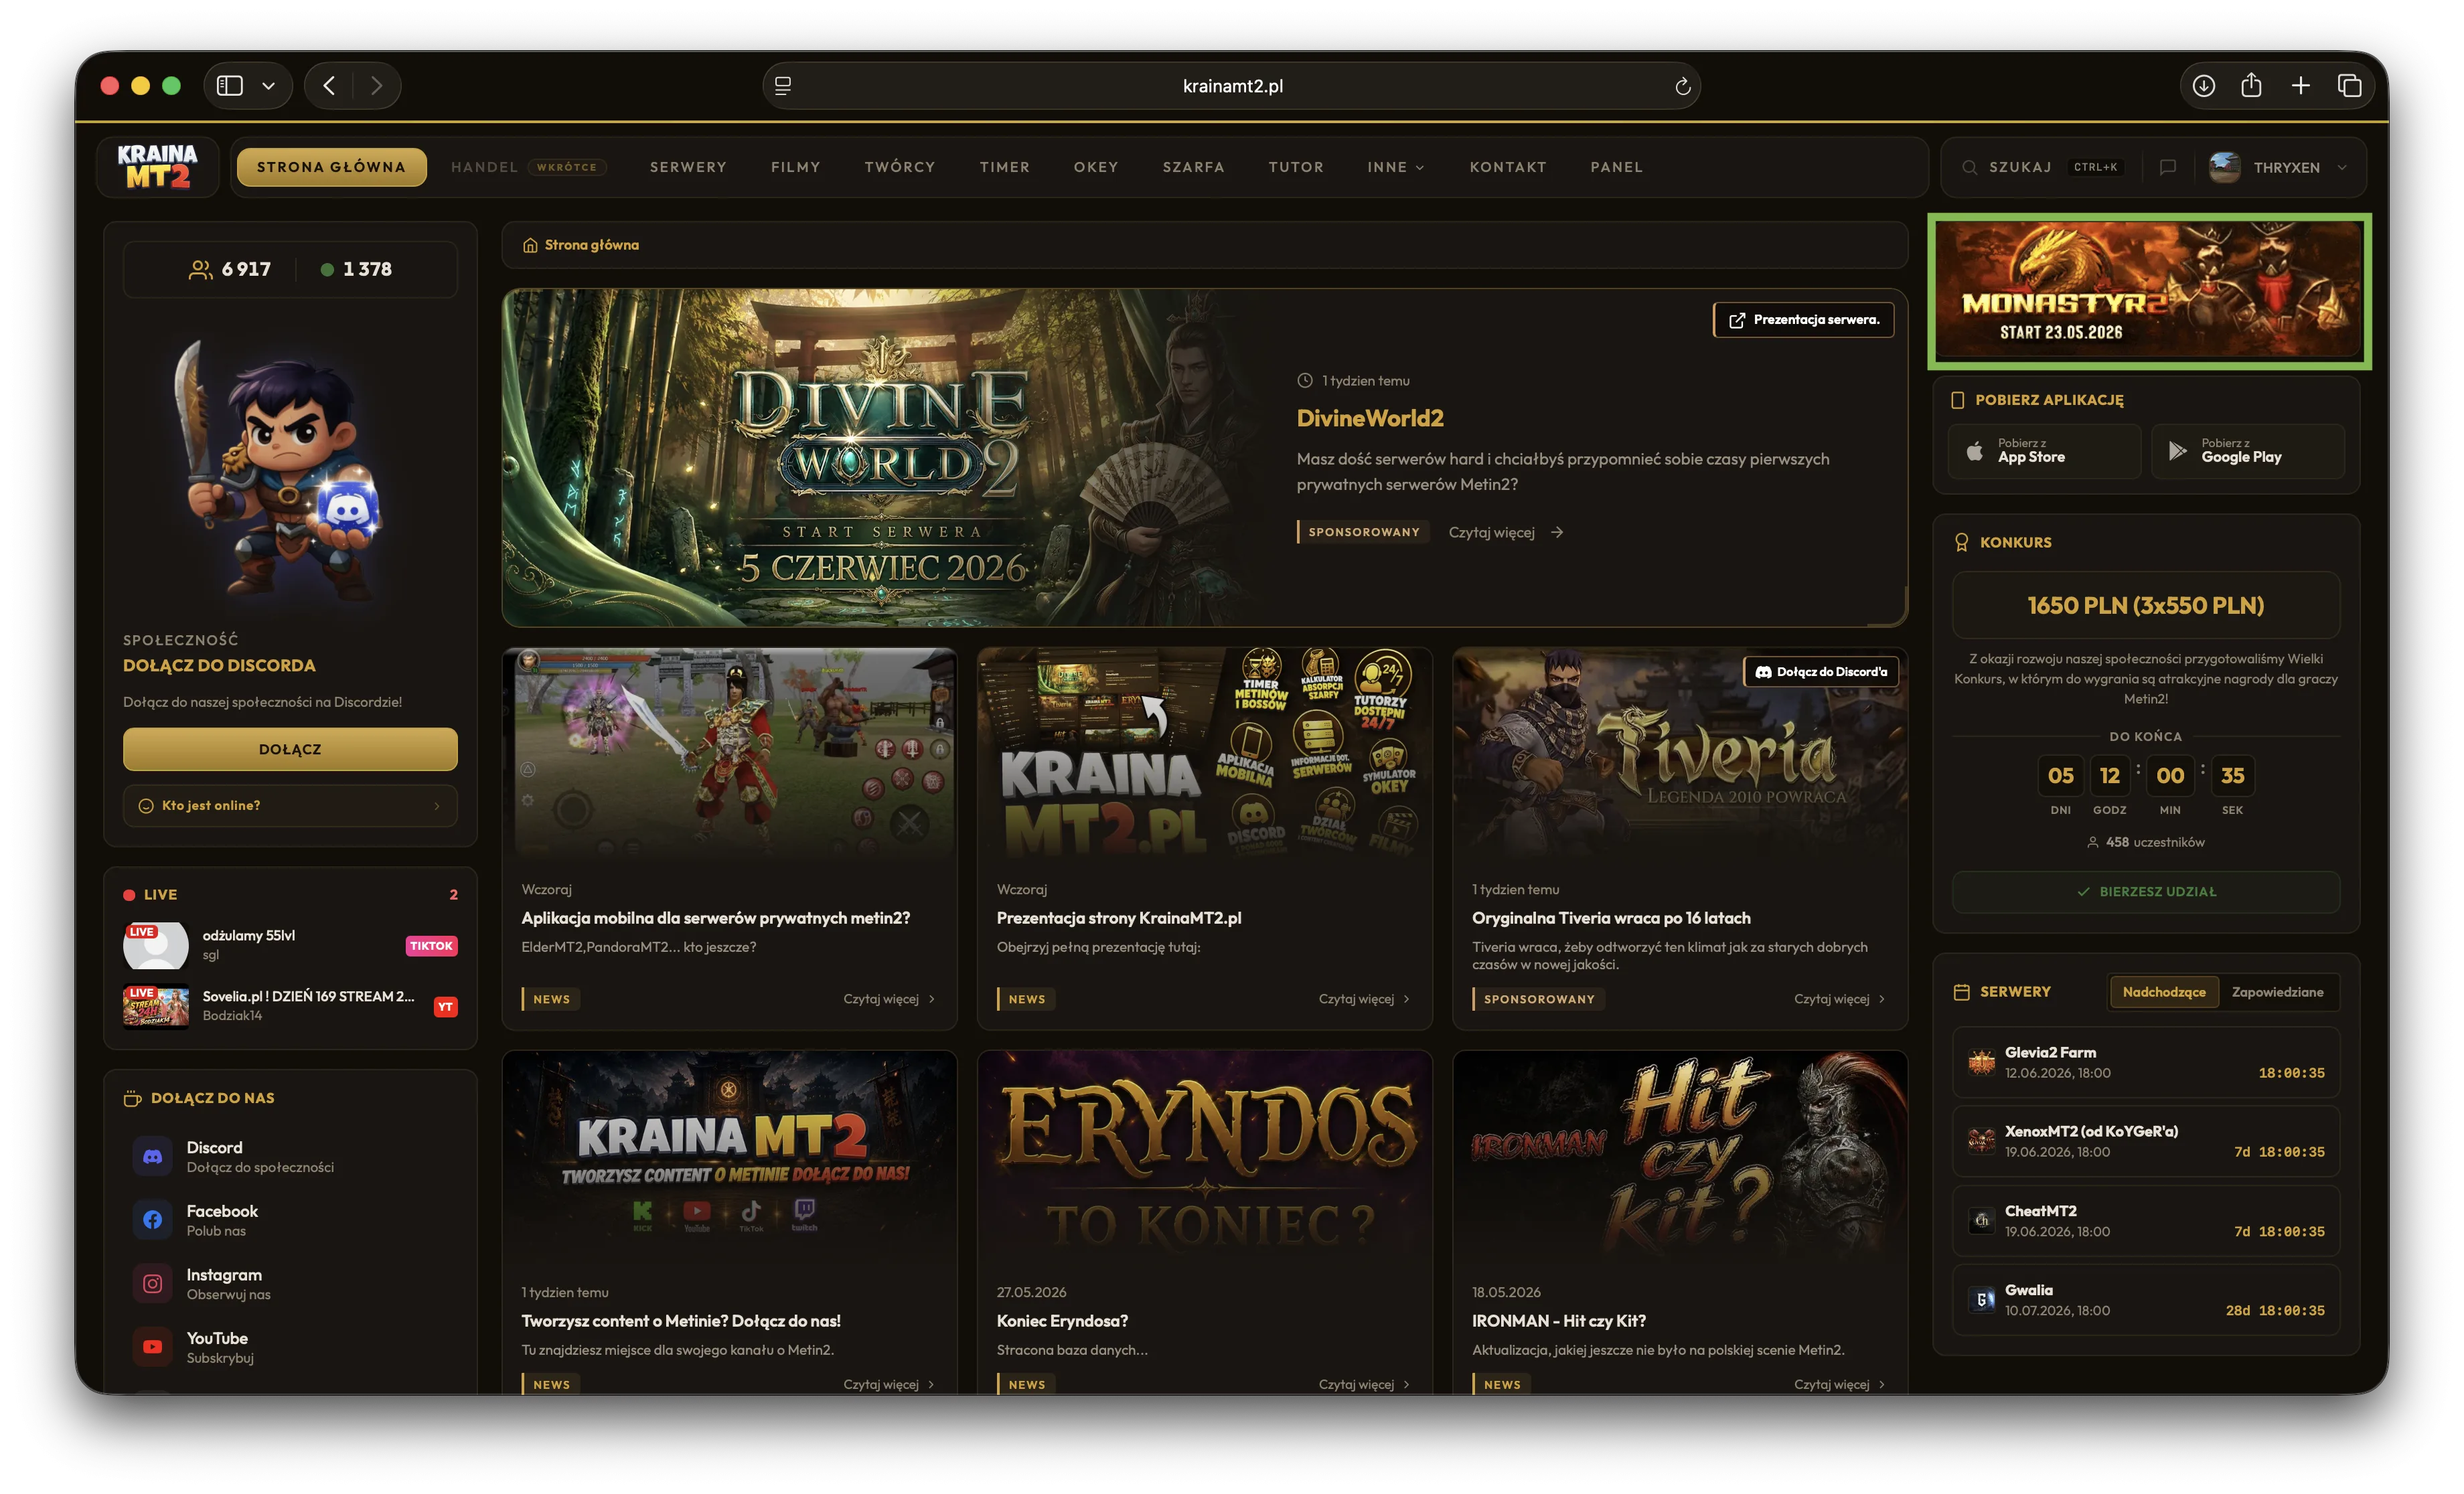2464x1494 pixels.
Task: Open the DivineWorld2 banner image
Action: pos(880,458)
